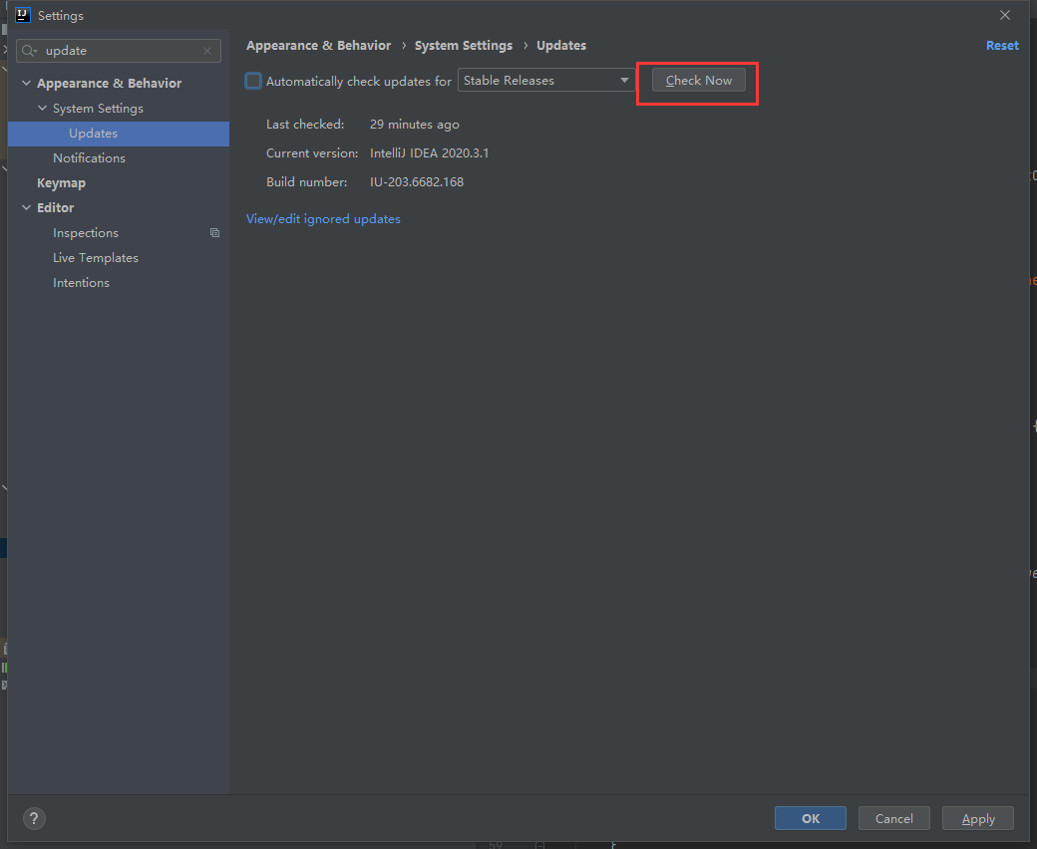The height and width of the screenshot is (849, 1037).
Task: Click the version text IntelliJ IDEA 2020.3.1
Action: tap(429, 153)
